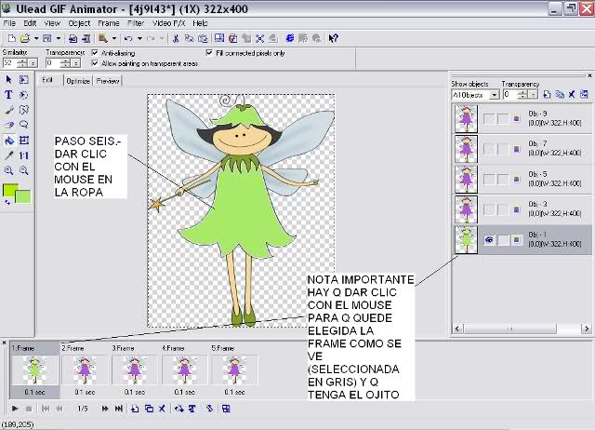
Task: Switch to the Preview tab
Action: pos(108,81)
